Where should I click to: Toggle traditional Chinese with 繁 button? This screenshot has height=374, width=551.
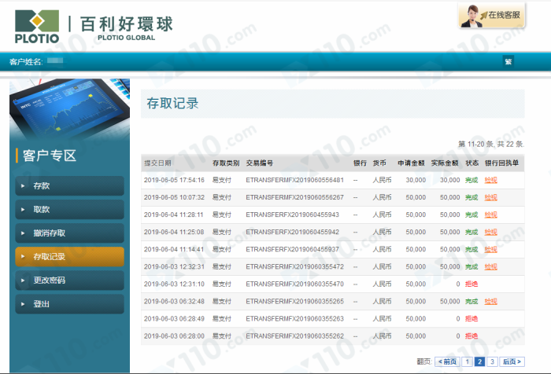coord(508,61)
